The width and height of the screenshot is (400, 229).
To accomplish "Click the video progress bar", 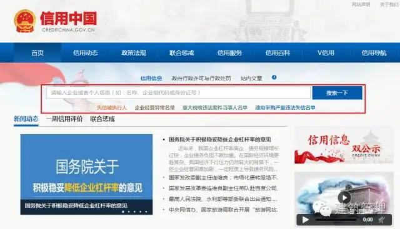I will tap(336, 220).
